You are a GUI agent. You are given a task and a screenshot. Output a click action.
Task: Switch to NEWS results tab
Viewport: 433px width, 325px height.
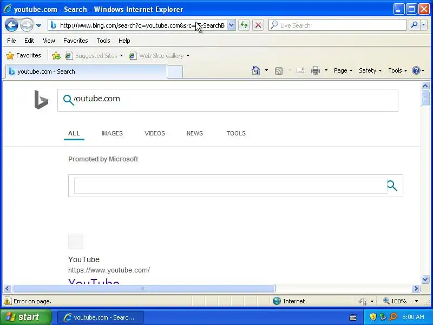[x=195, y=133]
